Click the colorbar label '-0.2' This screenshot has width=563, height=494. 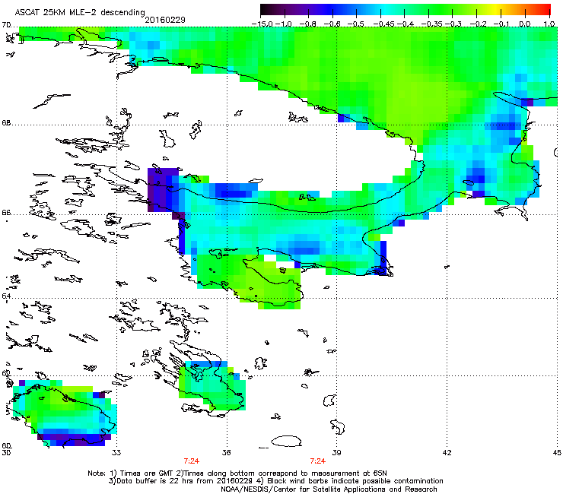tap(477, 24)
